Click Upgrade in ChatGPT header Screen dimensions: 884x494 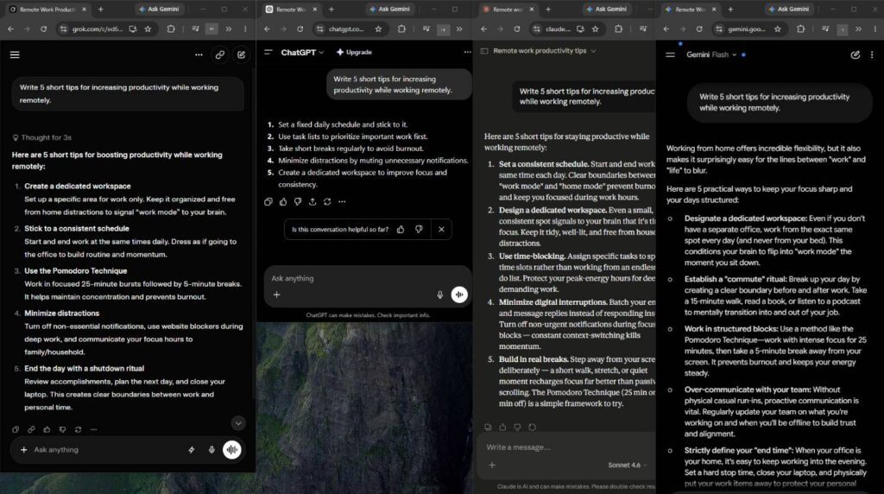354,52
